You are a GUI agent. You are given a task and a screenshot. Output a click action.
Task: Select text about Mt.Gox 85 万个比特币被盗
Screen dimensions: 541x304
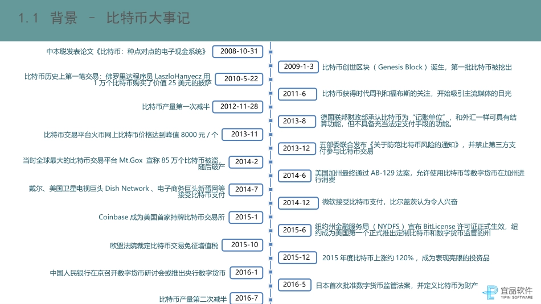tap(124, 164)
